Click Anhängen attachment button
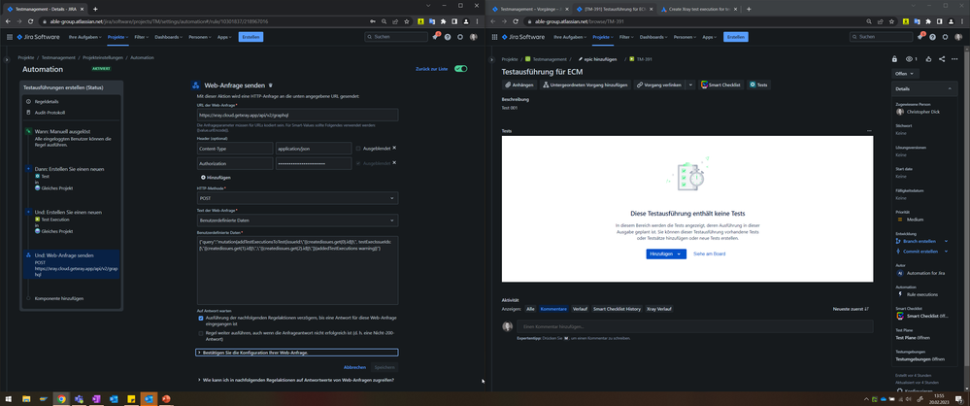The width and height of the screenshot is (970, 406). coord(519,85)
